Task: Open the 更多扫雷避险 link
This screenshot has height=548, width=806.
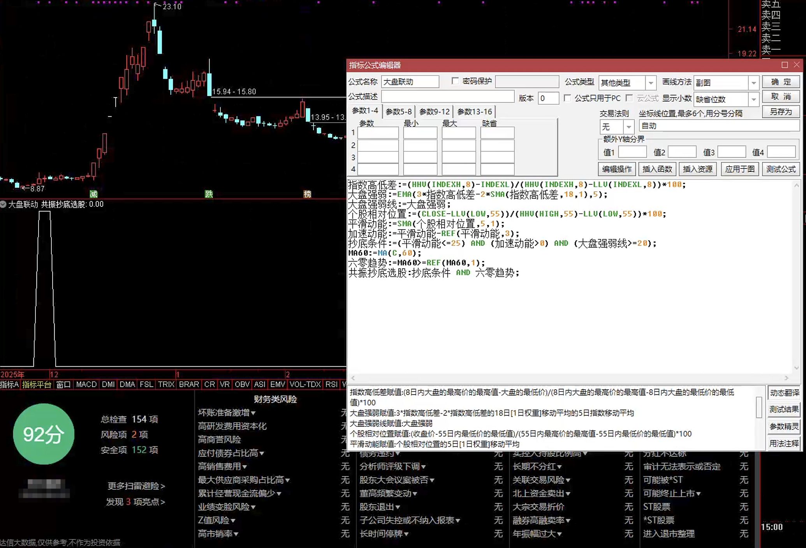Action: click(136, 486)
